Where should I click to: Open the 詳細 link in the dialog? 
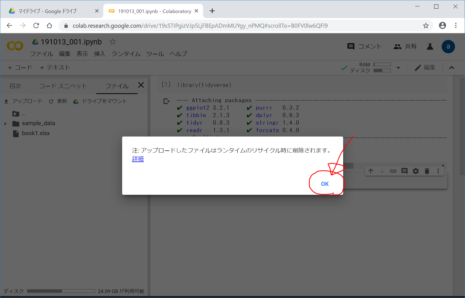coord(138,159)
